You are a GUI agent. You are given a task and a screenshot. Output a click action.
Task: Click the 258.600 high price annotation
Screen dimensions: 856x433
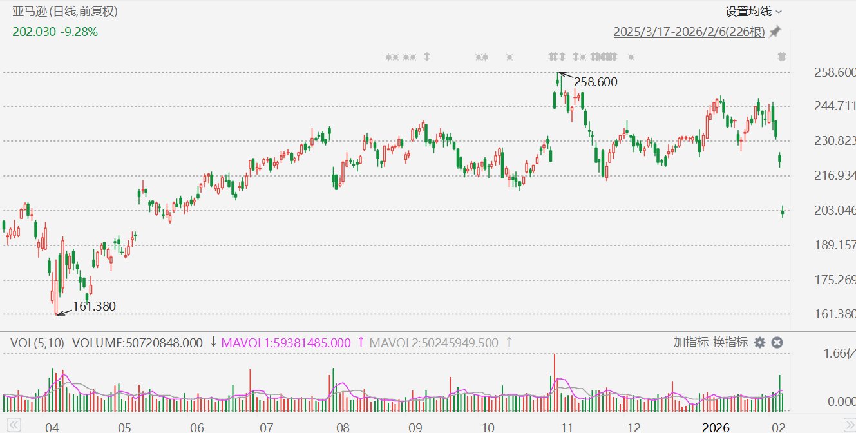591,82
